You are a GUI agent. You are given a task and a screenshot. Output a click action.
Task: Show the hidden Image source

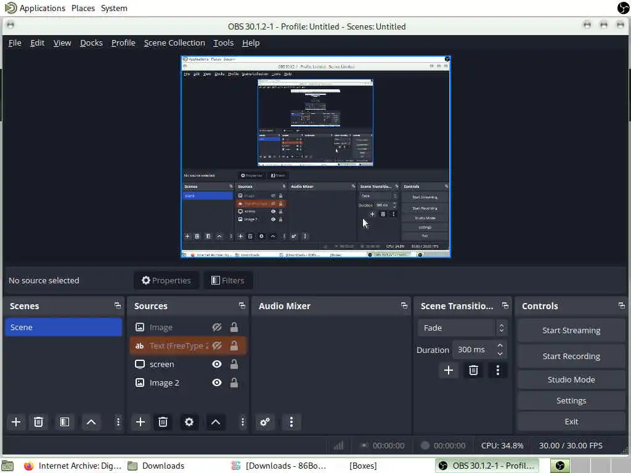pos(217,328)
